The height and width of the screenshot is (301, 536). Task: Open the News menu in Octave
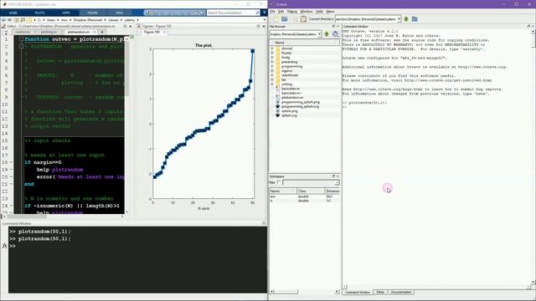(x=330, y=12)
